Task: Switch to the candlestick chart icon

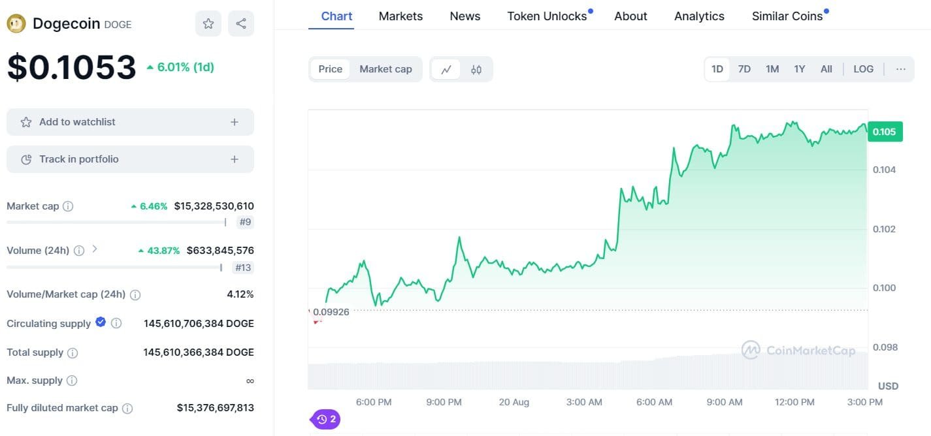Action: (476, 69)
